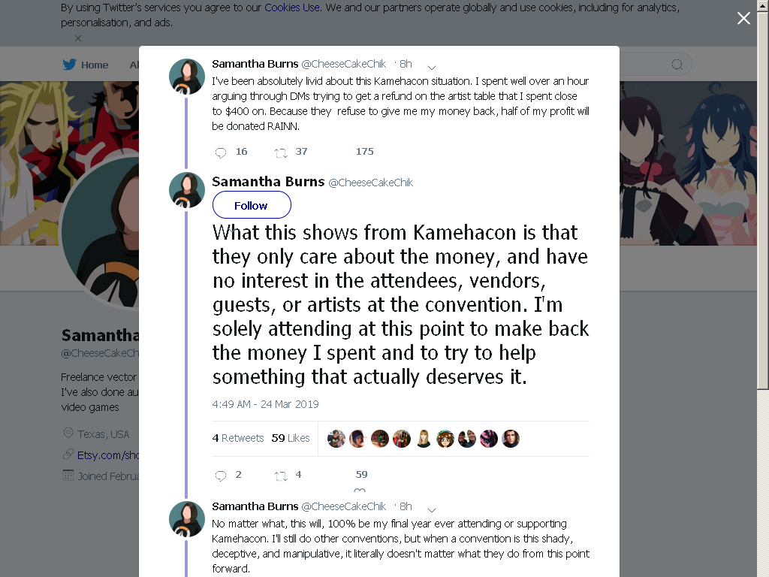Follow Samantha Burns
The height and width of the screenshot is (577, 769).
coord(252,205)
